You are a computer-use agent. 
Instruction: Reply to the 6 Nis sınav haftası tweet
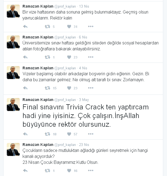pos(25,57)
